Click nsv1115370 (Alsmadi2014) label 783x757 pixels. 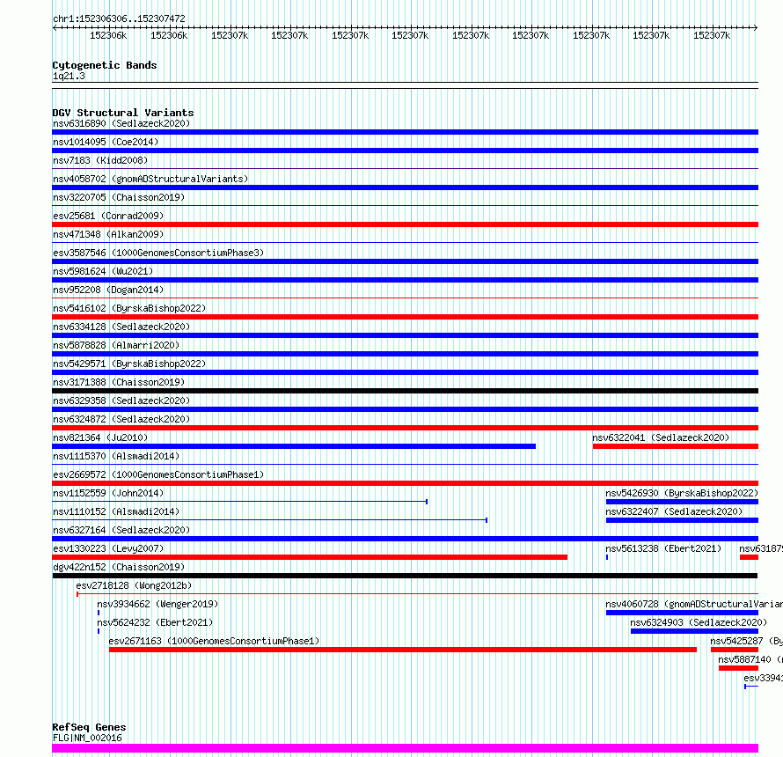click(x=116, y=456)
